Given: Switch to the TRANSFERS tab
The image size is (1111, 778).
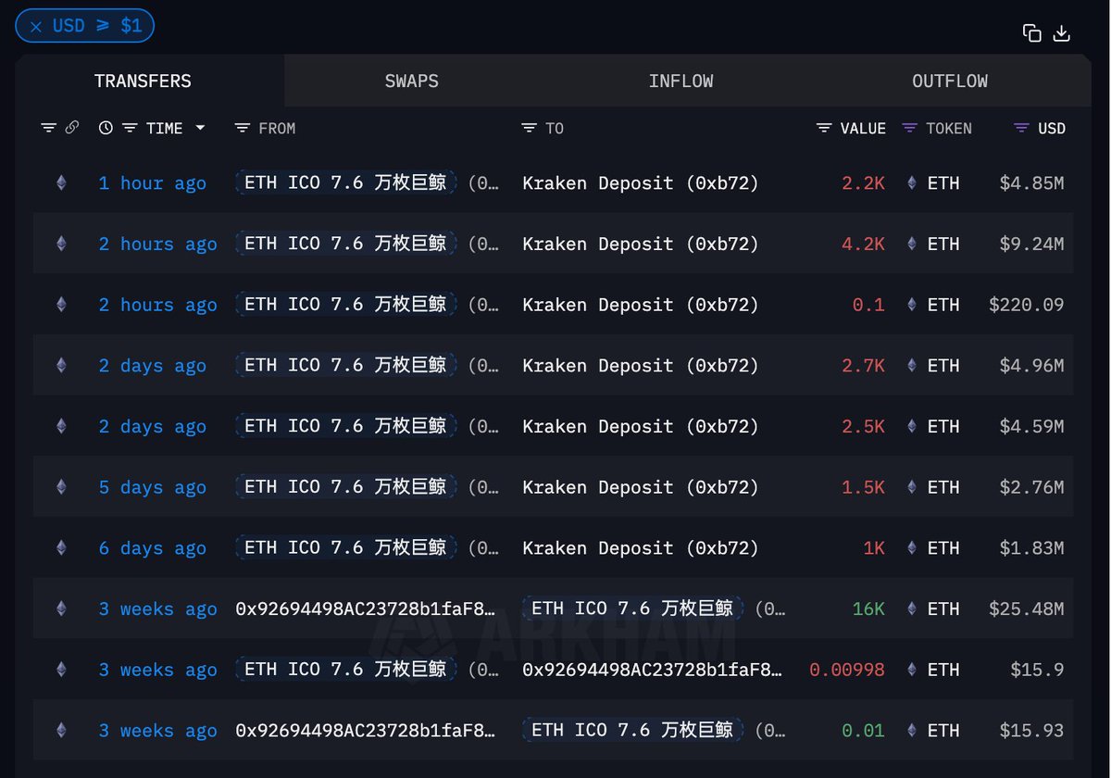Looking at the screenshot, I should pyautogui.click(x=143, y=81).
